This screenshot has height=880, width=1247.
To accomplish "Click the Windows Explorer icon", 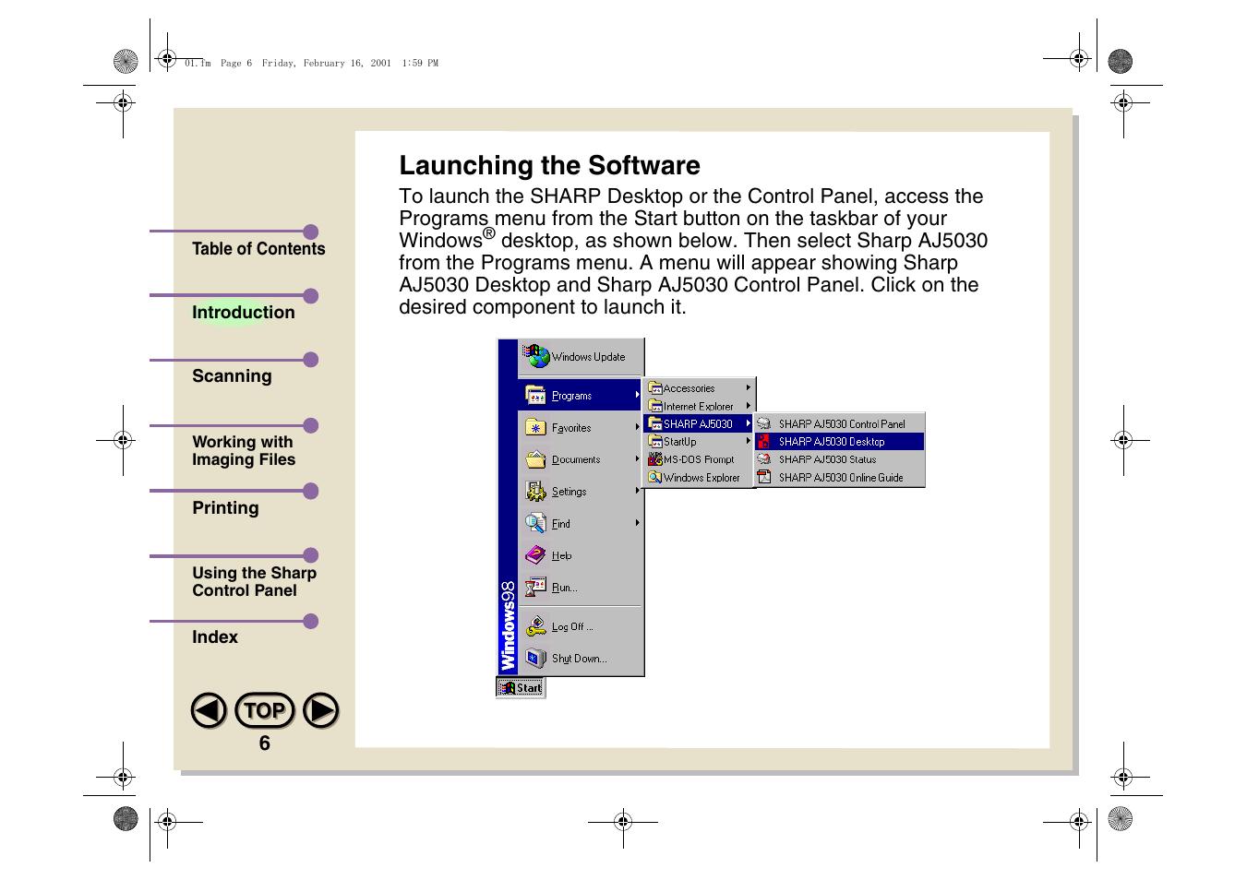I will click(x=654, y=477).
